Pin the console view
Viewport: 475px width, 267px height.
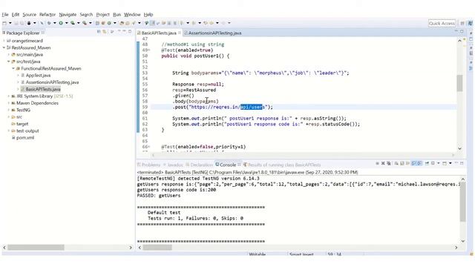click(x=427, y=163)
